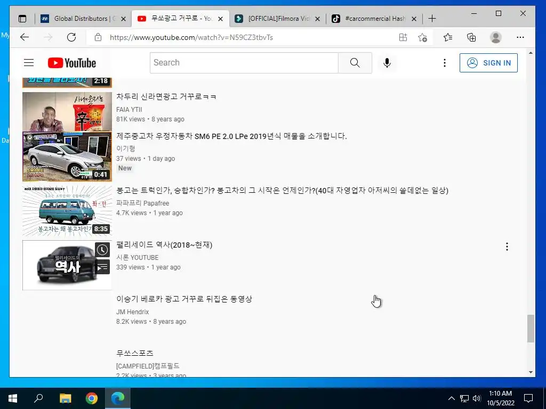Open the taskbar clock and date
Screen dimensions: 546x409
pos(500,398)
